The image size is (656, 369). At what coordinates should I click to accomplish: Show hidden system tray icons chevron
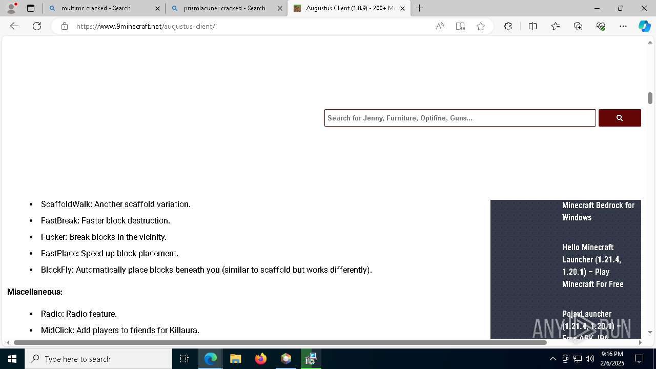point(552,359)
